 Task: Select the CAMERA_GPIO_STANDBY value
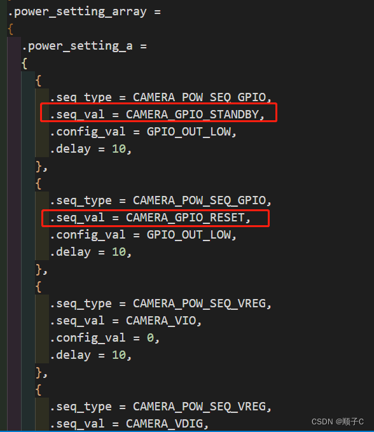[x=192, y=115]
